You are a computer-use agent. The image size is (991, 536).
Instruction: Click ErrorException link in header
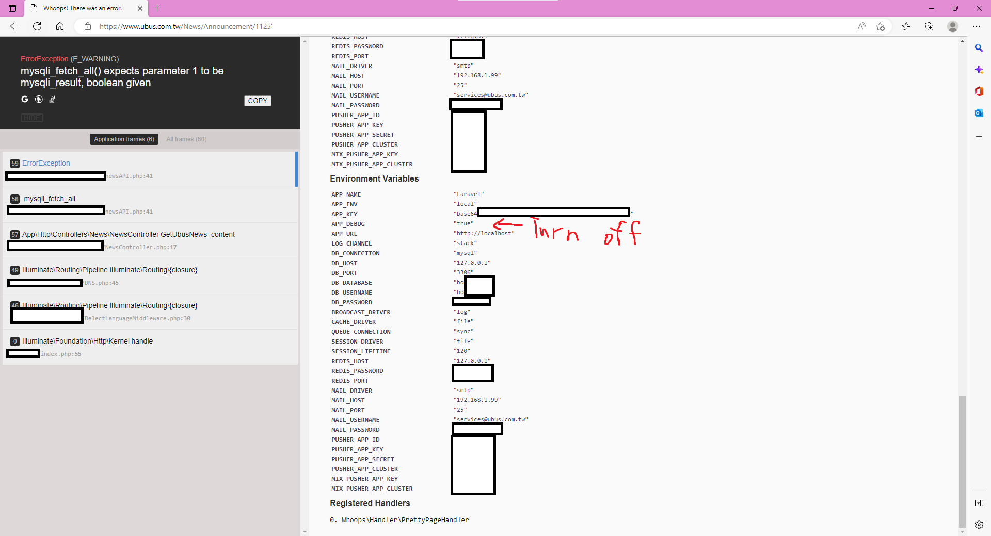pyautogui.click(x=44, y=59)
